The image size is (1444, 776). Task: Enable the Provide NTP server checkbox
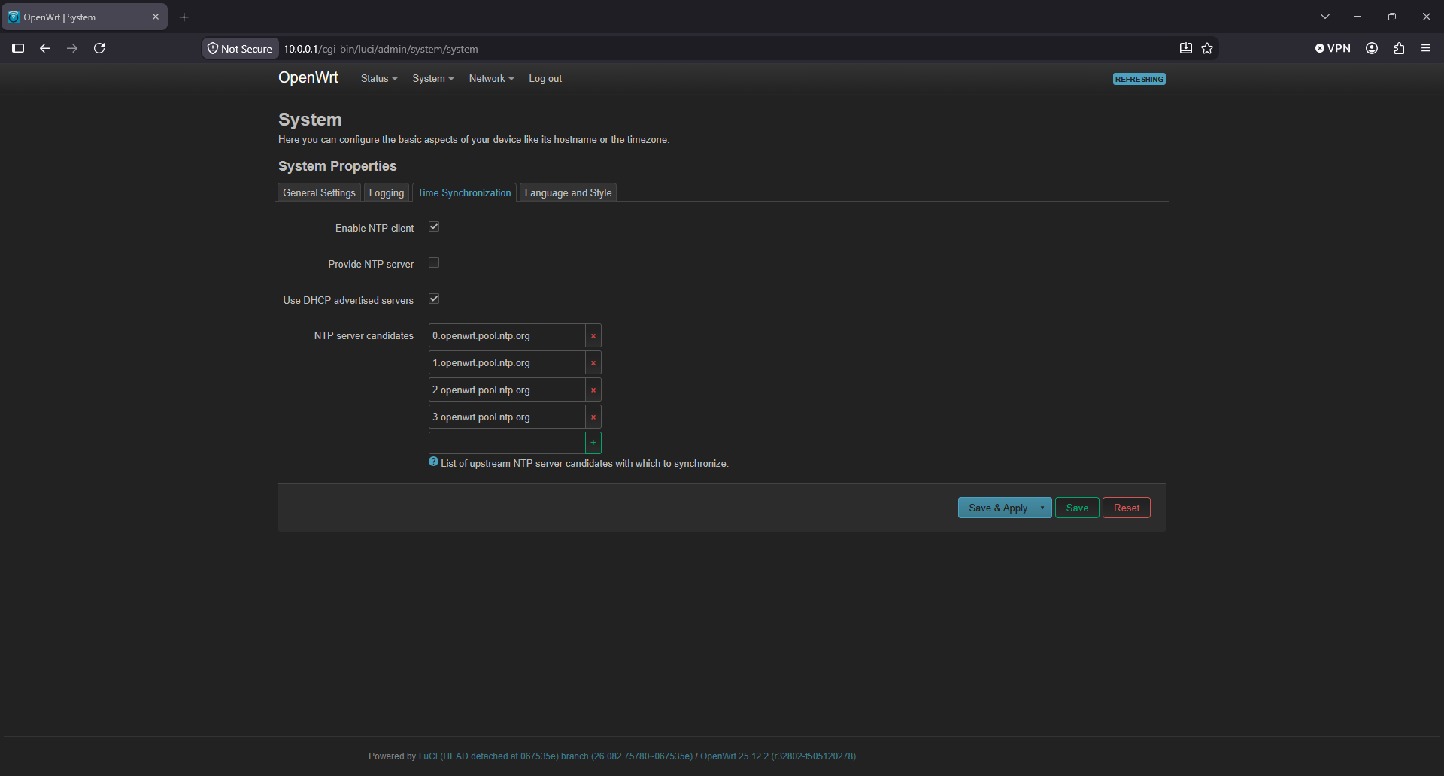tap(434, 263)
